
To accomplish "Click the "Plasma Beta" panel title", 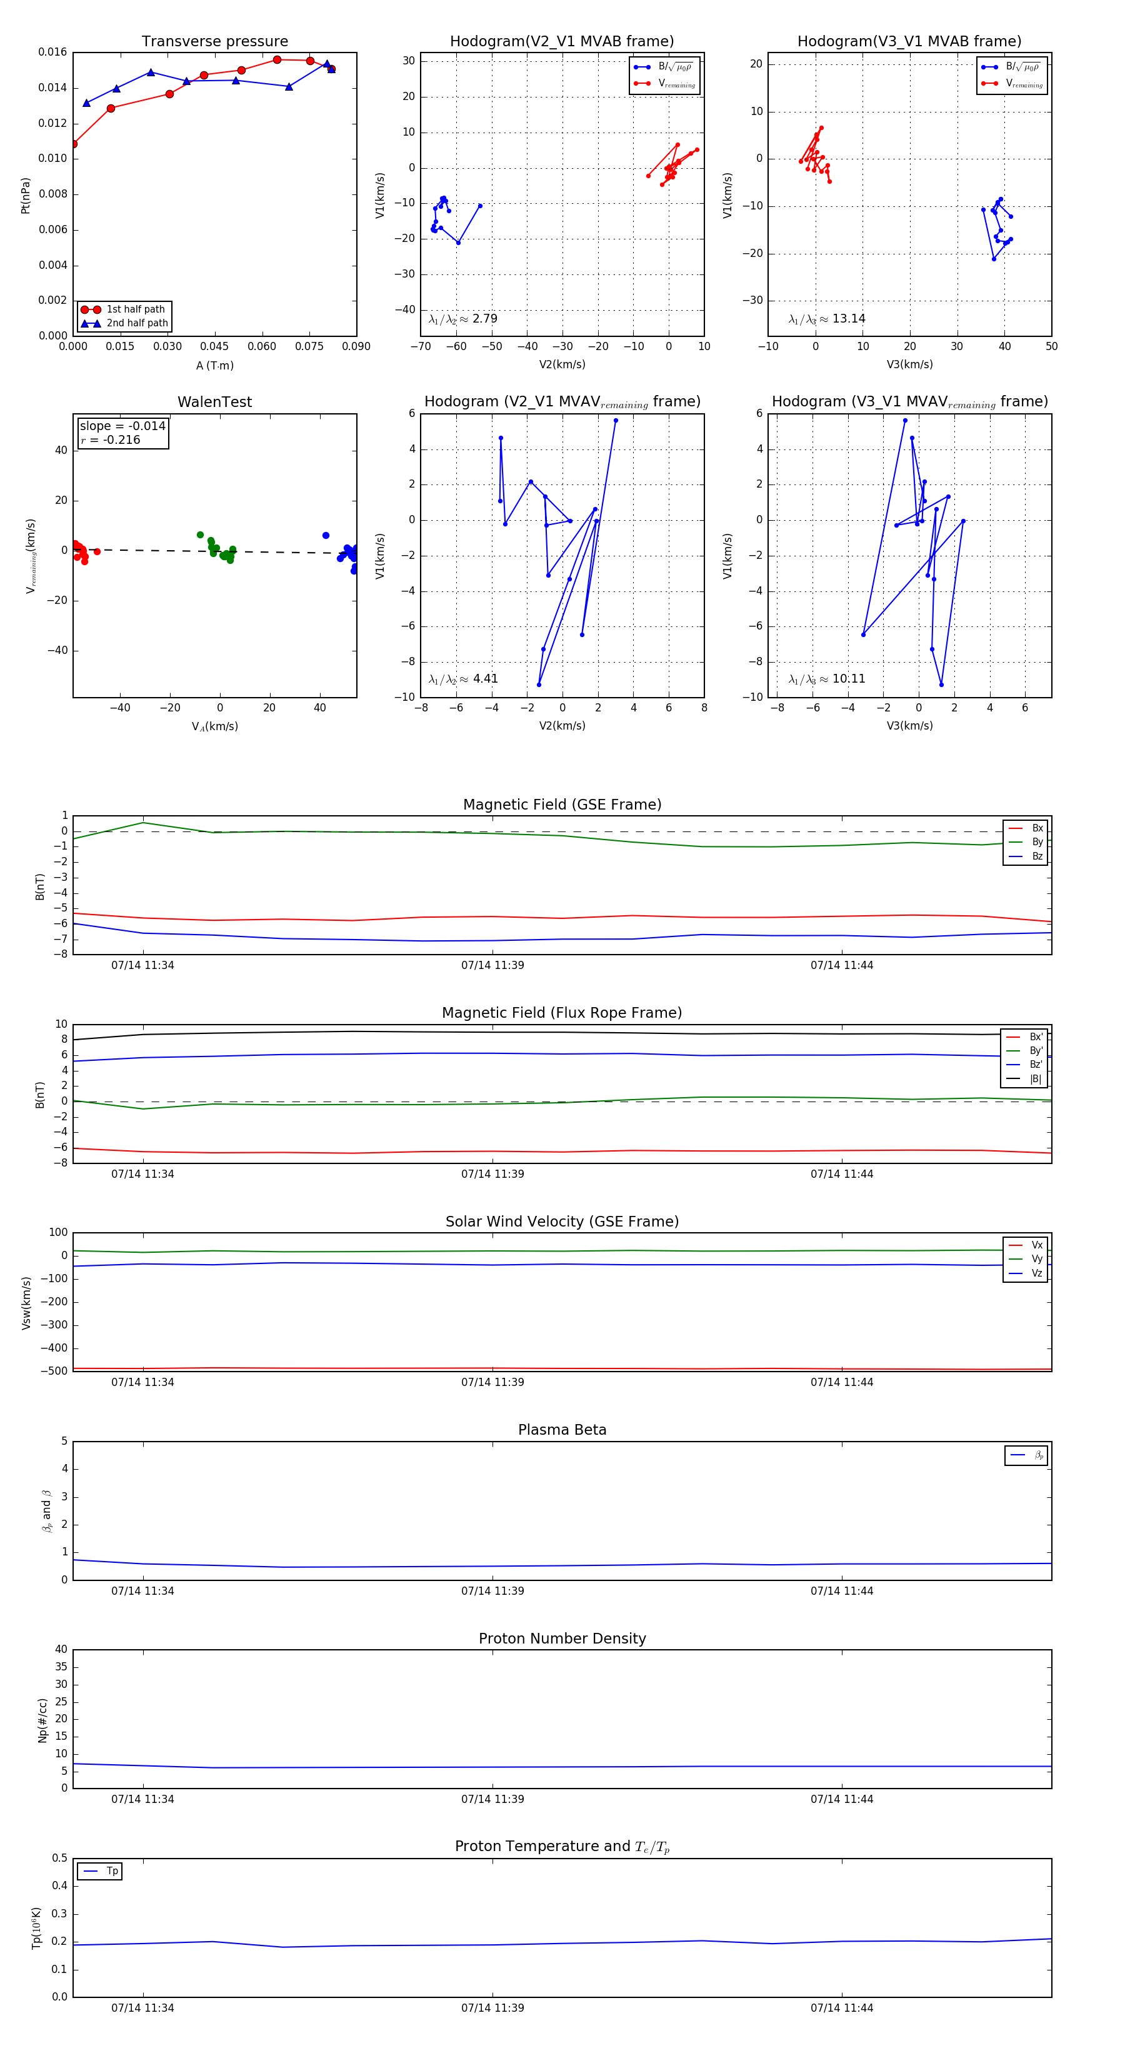I will 562,1430.
